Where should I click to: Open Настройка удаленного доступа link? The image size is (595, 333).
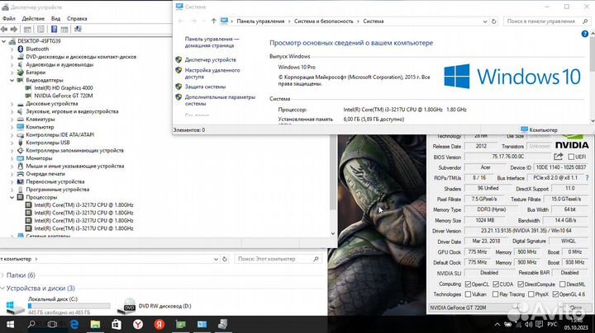(x=212, y=73)
